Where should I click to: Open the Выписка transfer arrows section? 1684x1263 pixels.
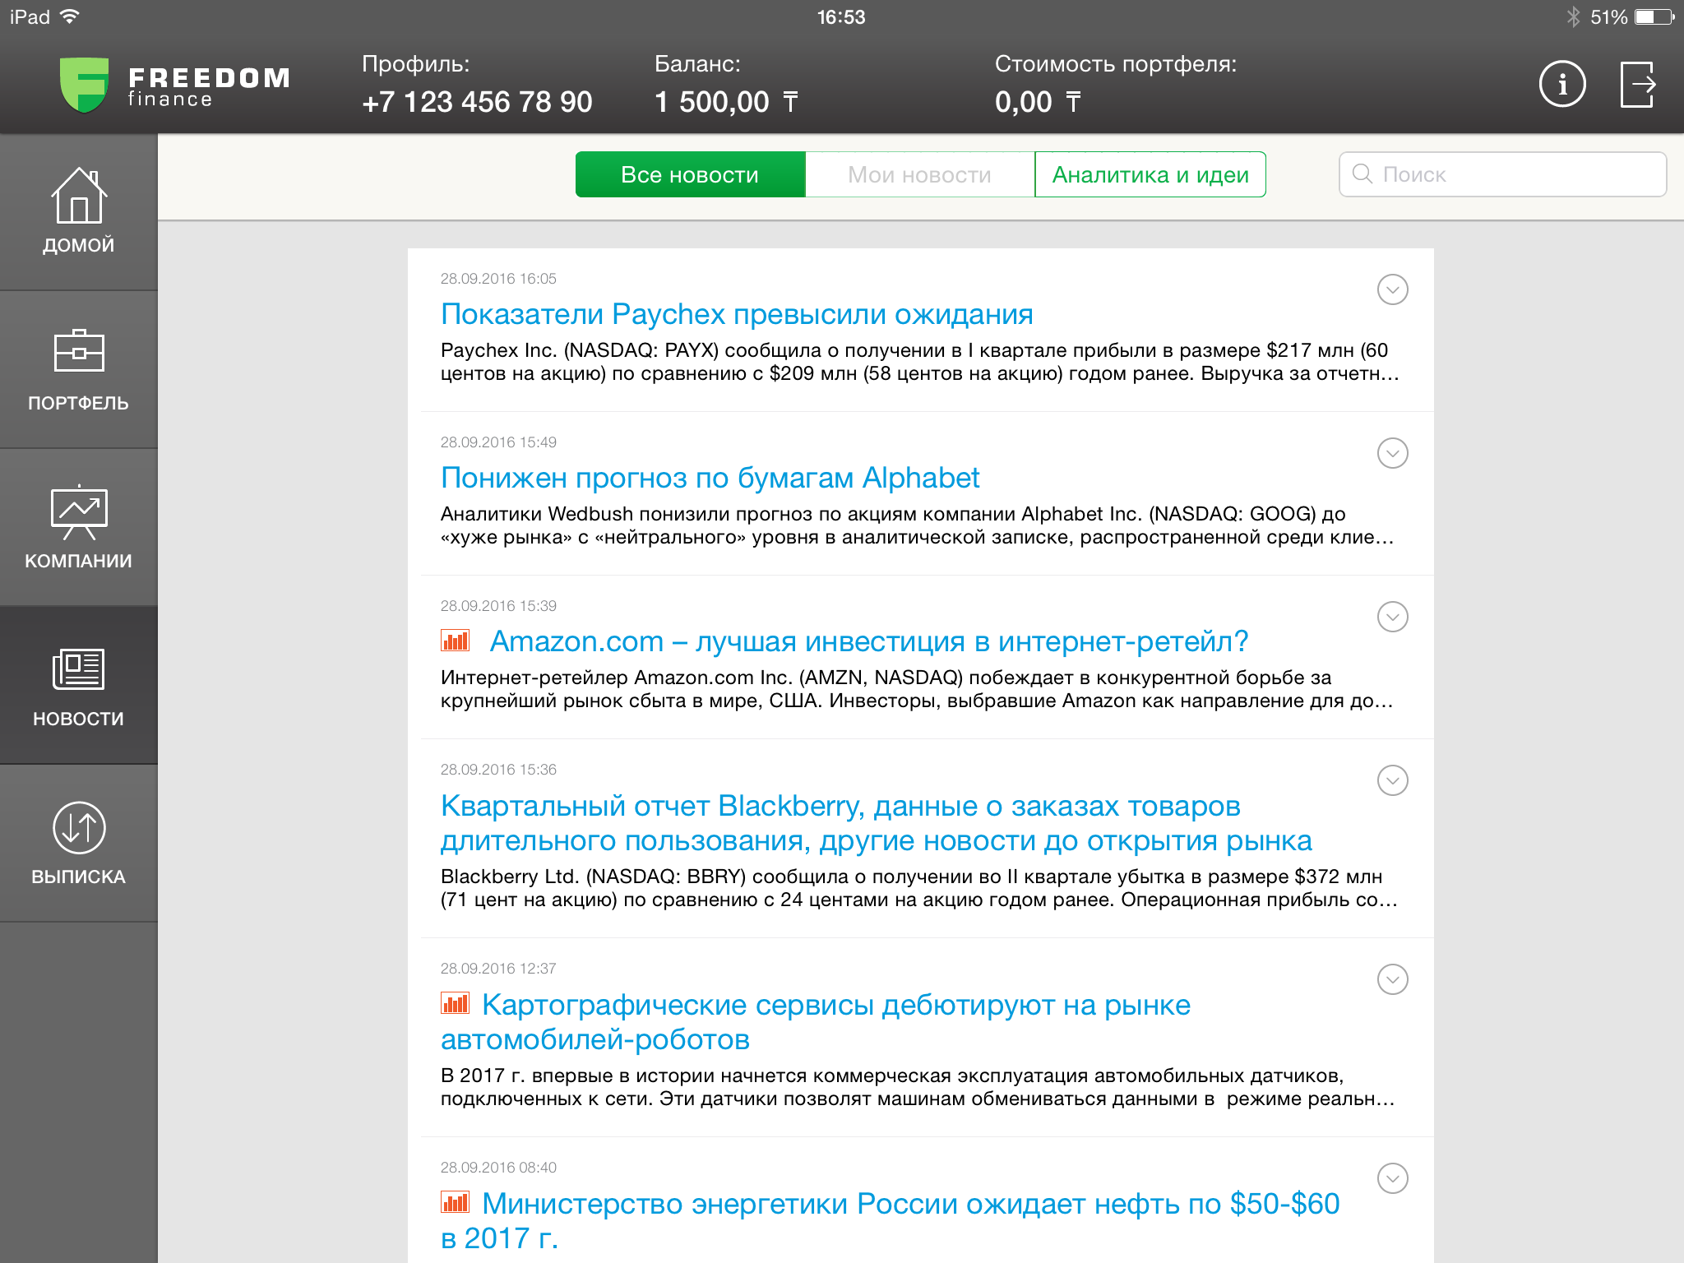(78, 844)
